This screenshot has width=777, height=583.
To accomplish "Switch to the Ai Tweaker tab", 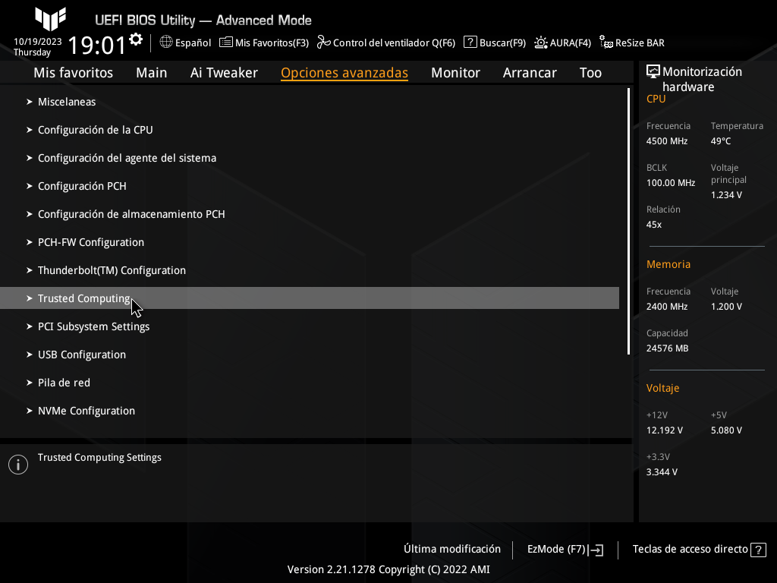I will 224,73.
